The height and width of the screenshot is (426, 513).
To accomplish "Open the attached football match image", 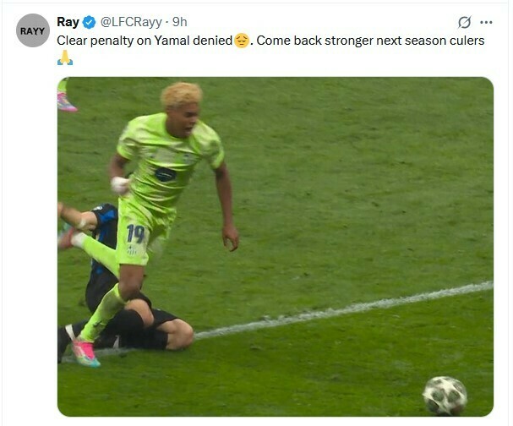I will click(276, 247).
